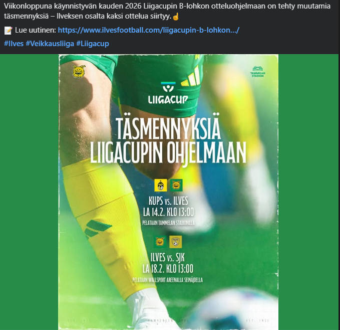
Task: Open the #Veikkausliiga hashtag
Action: tap(50, 44)
